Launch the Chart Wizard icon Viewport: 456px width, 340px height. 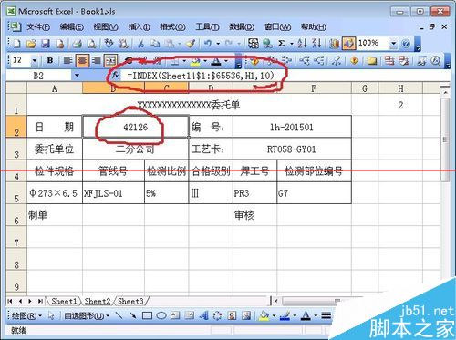click(x=335, y=44)
